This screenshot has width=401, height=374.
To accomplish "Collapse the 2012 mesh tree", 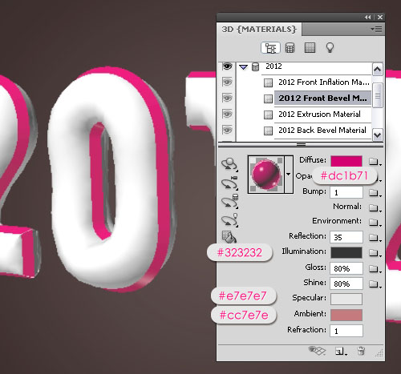I will pyautogui.click(x=244, y=67).
